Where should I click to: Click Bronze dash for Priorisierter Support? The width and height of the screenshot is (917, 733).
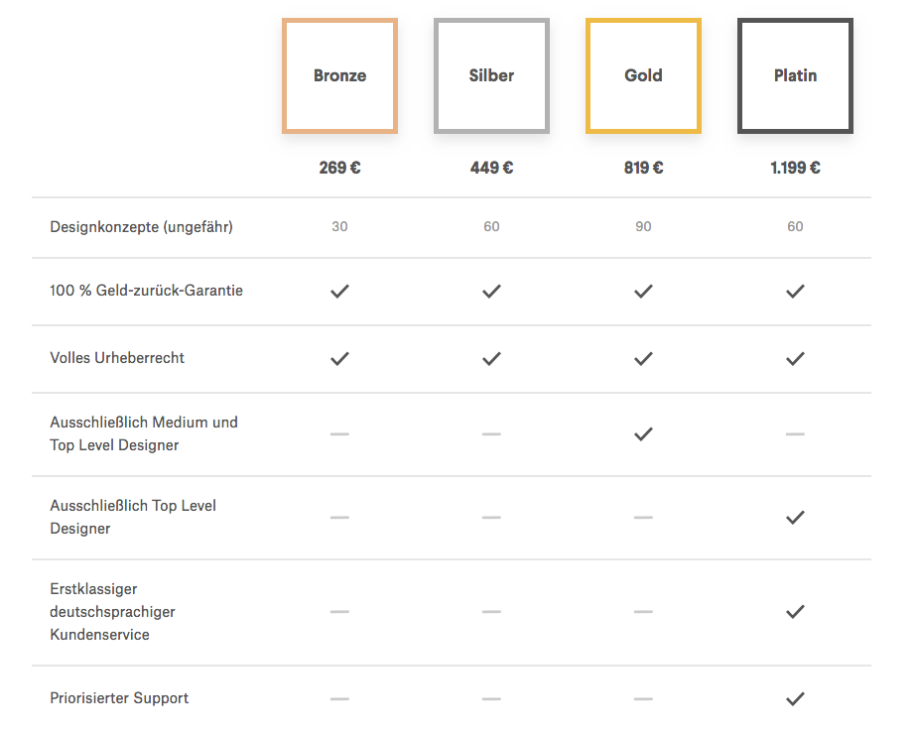pyautogui.click(x=339, y=698)
